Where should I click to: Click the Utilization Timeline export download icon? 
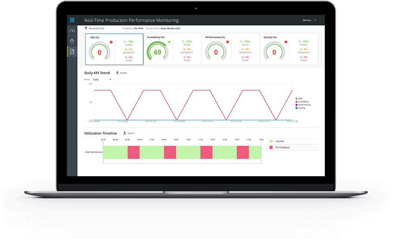click(125, 133)
